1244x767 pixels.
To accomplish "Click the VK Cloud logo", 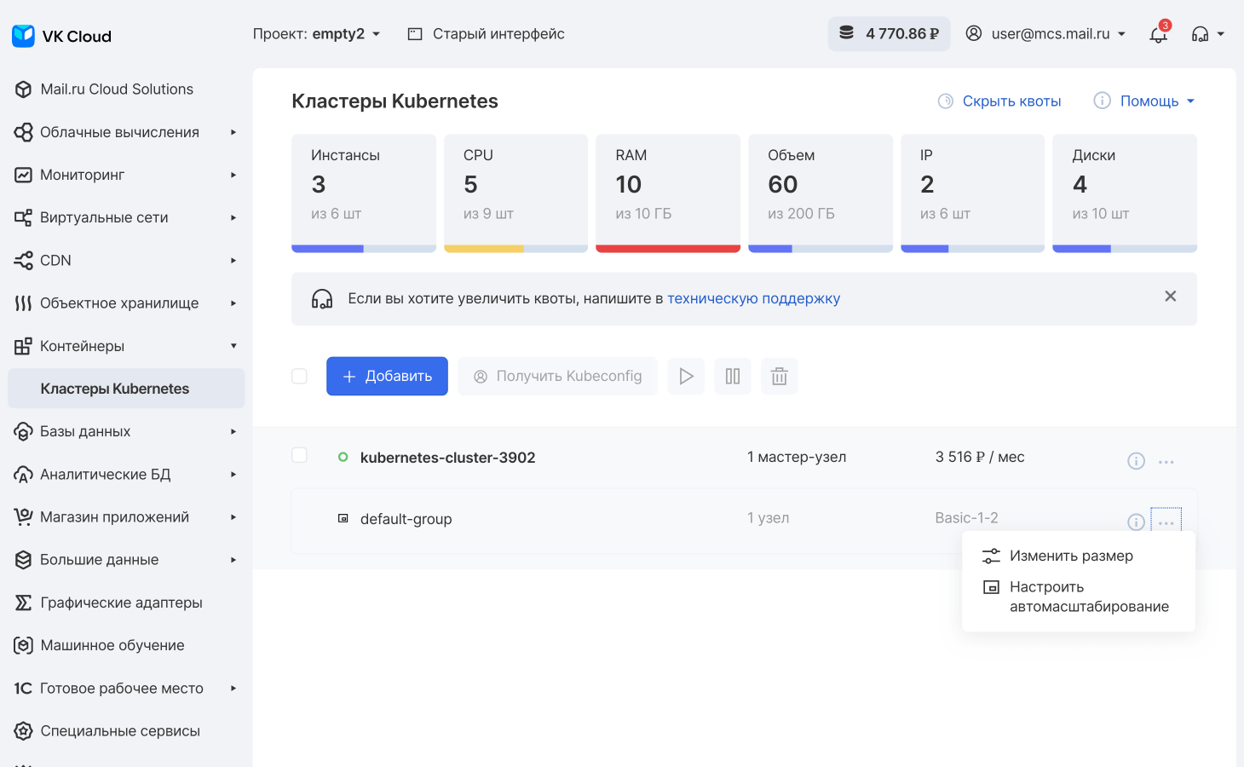I will [x=61, y=36].
